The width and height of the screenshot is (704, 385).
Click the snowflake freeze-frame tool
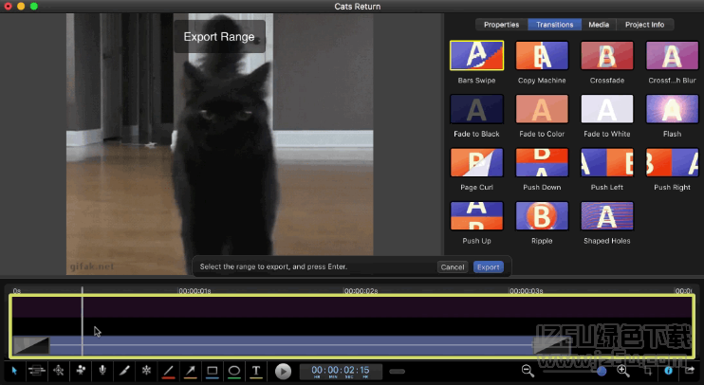(146, 371)
